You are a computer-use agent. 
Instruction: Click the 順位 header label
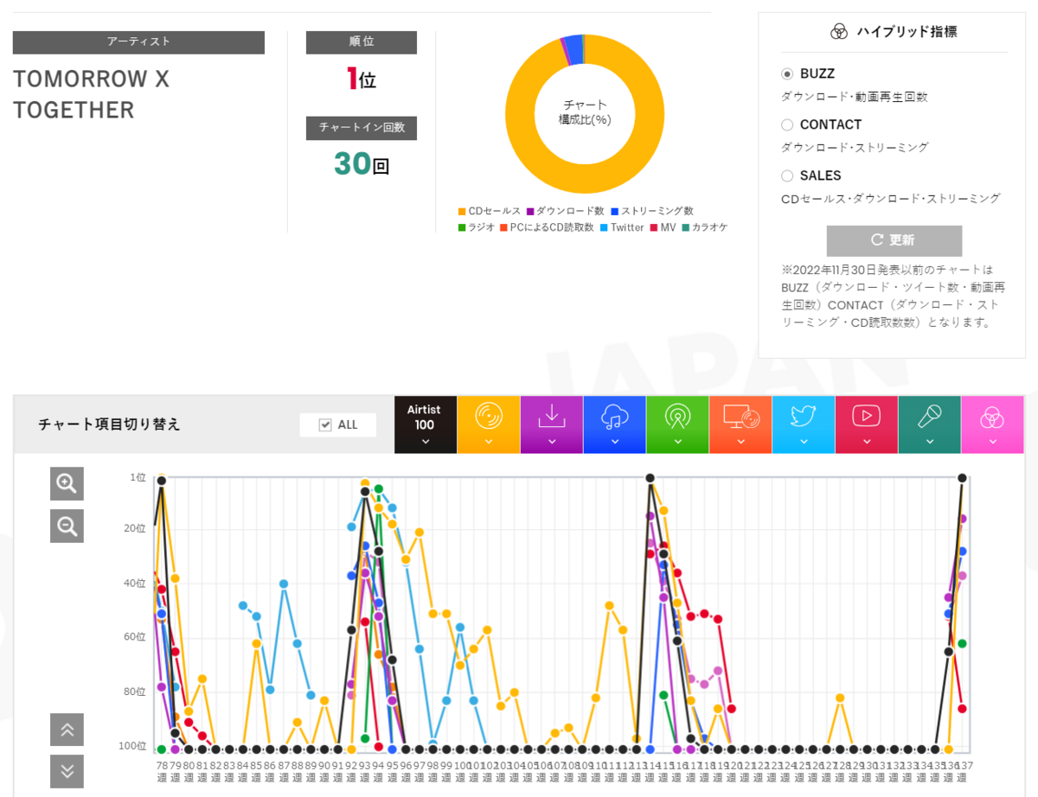coord(362,41)
